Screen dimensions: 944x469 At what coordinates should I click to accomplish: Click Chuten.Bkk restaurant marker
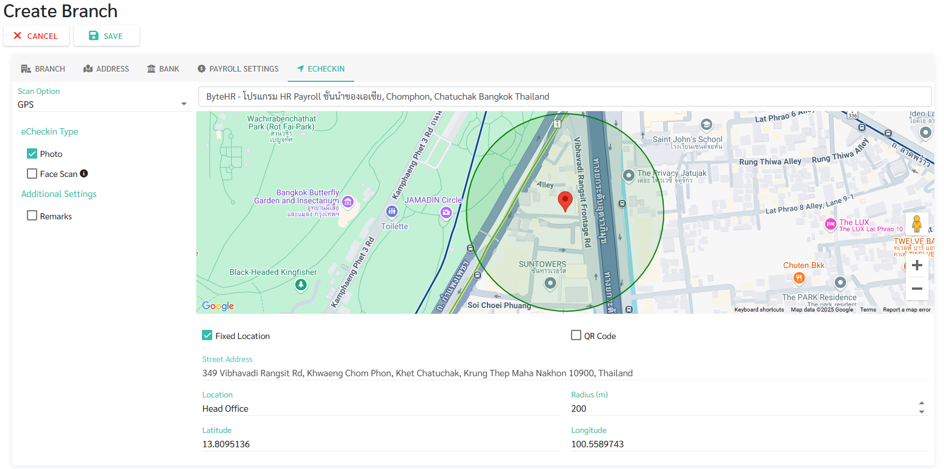799,278
